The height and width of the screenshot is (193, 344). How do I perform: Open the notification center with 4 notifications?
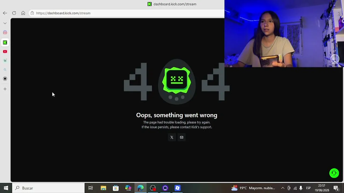pyautogui.click(x=336, y=188)
